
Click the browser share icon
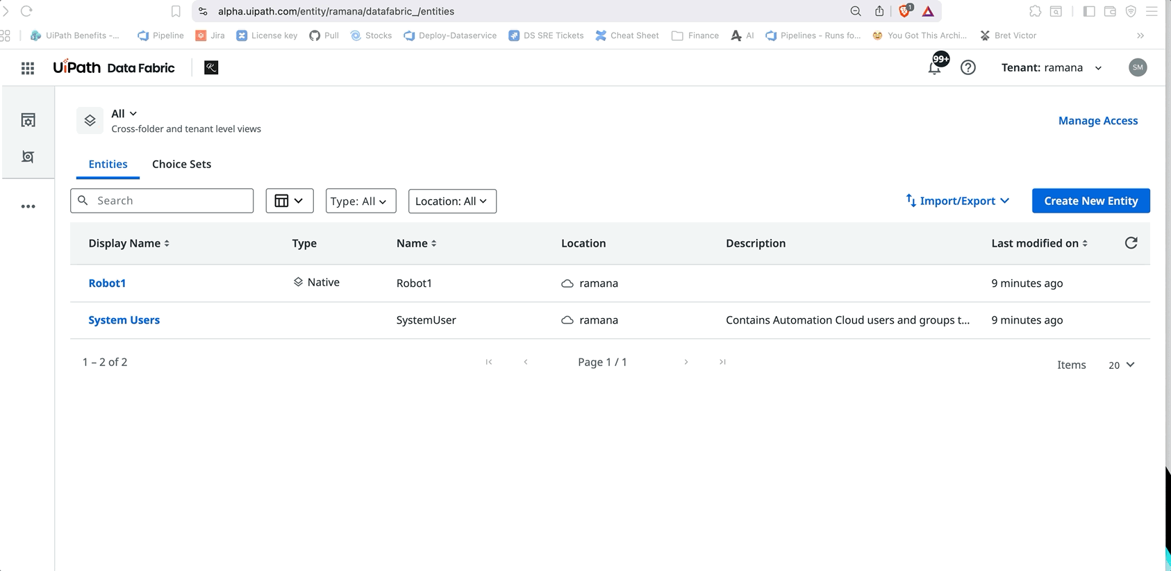point(879,11)
